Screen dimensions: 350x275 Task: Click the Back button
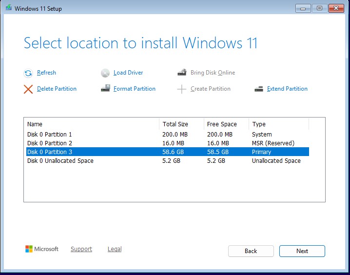251,251
